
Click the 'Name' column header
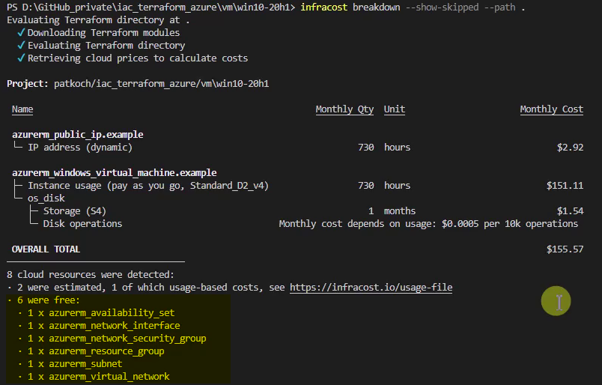(22, 109)
